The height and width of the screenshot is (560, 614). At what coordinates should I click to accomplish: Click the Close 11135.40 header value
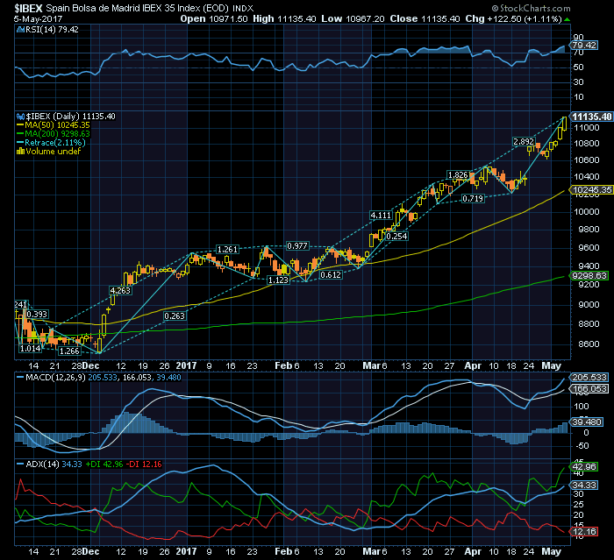tap(425, 18)
